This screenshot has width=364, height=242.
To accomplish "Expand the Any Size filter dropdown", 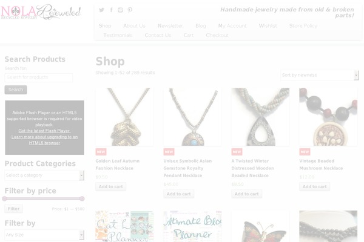I will (x=44, y=235).
